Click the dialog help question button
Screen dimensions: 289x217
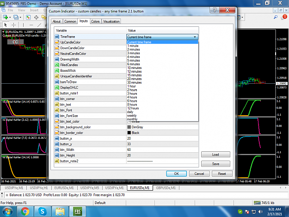(x=215, y=10)
